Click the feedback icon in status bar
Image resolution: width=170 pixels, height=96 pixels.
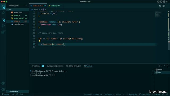click(163, 94)
